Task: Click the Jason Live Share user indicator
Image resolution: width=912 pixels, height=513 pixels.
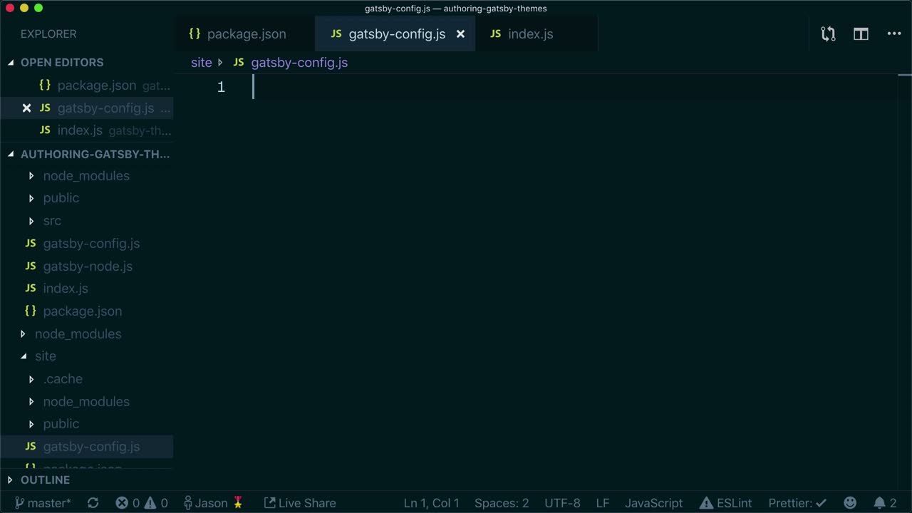Action: coord(213,503)
